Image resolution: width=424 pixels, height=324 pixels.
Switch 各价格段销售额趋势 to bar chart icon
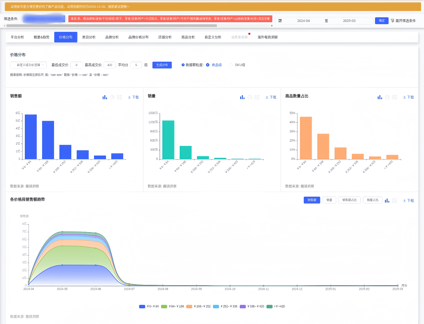[387, 201]
